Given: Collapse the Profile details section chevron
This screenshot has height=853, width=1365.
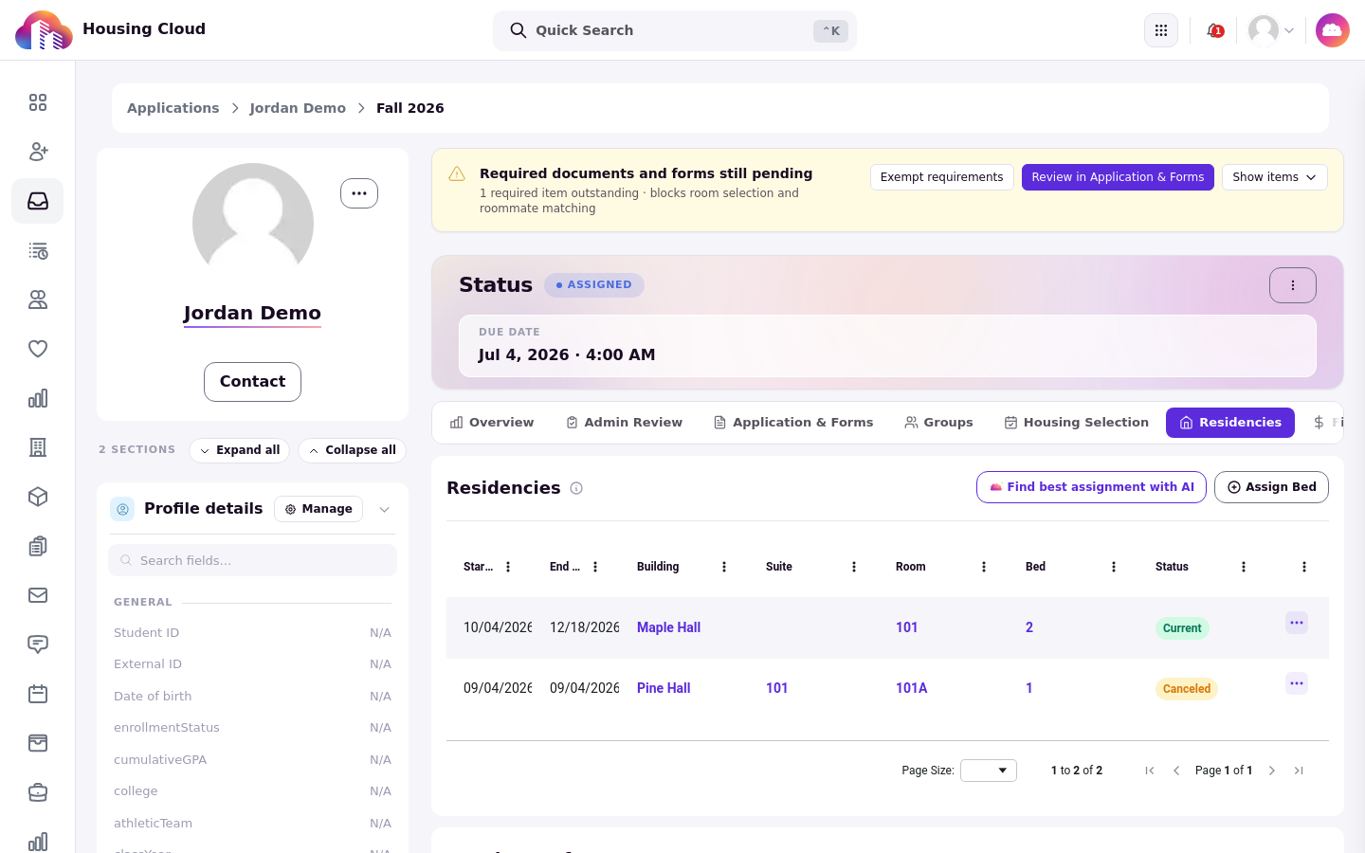Looking at the screenshot, I should pos(385,510).
